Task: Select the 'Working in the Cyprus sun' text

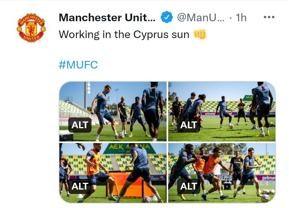Action: [124, 34]
